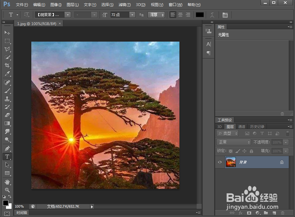This screenshot has height=217, width=295.
Task: Select the Brush tool
Action: (x=7, y=91)
